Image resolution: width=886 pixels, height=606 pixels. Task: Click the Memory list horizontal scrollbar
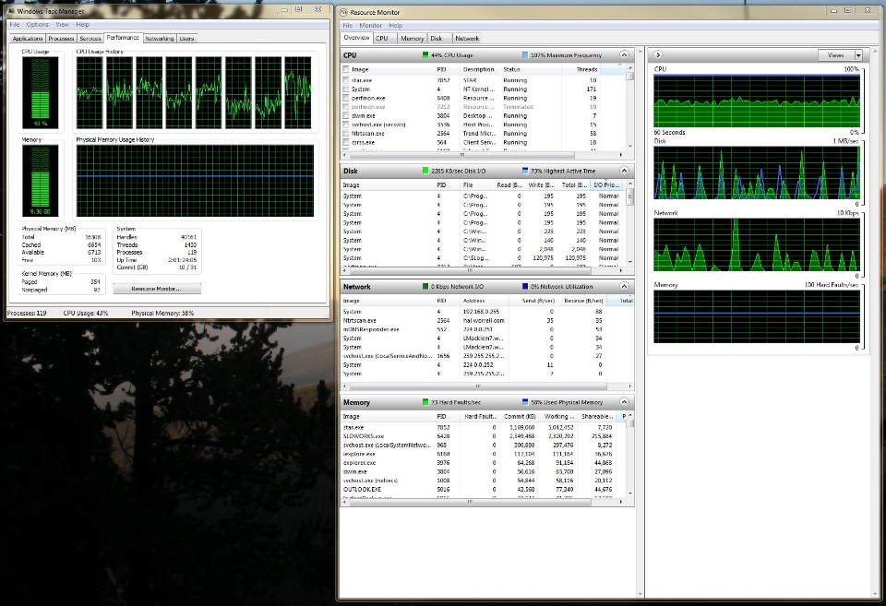470,502
